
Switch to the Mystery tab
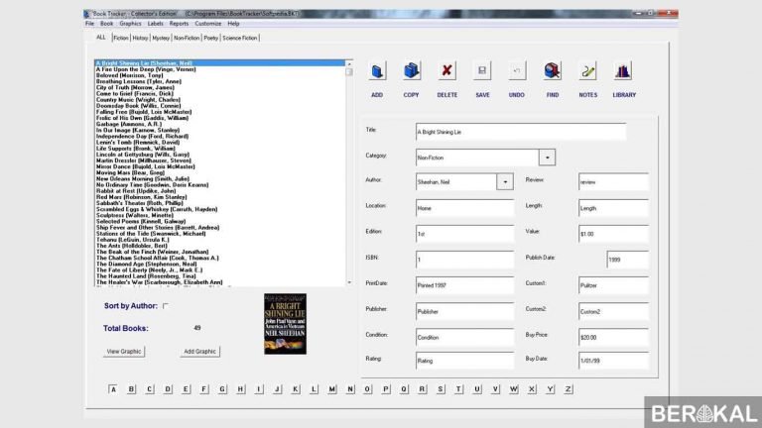click(161, 38)
